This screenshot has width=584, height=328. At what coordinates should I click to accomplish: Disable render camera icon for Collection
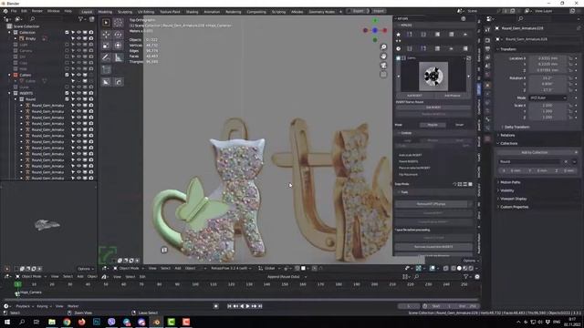pyautogui.click(x=91, y=33)
